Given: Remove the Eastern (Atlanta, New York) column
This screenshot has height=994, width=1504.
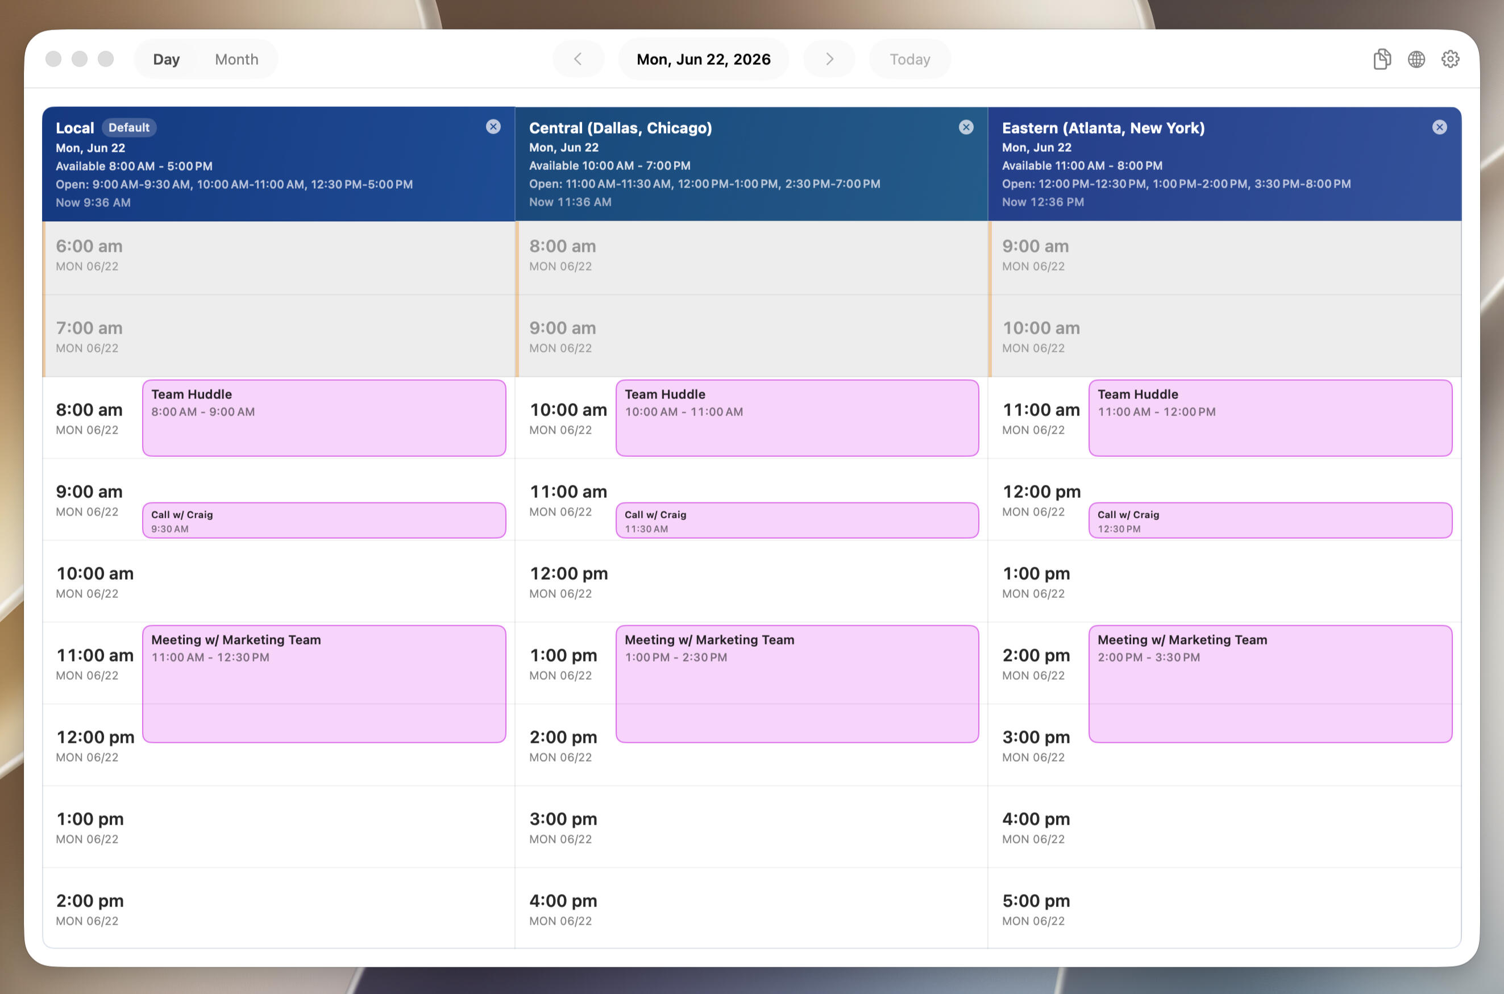Looking at the screenshot, I should [1439, 127].
